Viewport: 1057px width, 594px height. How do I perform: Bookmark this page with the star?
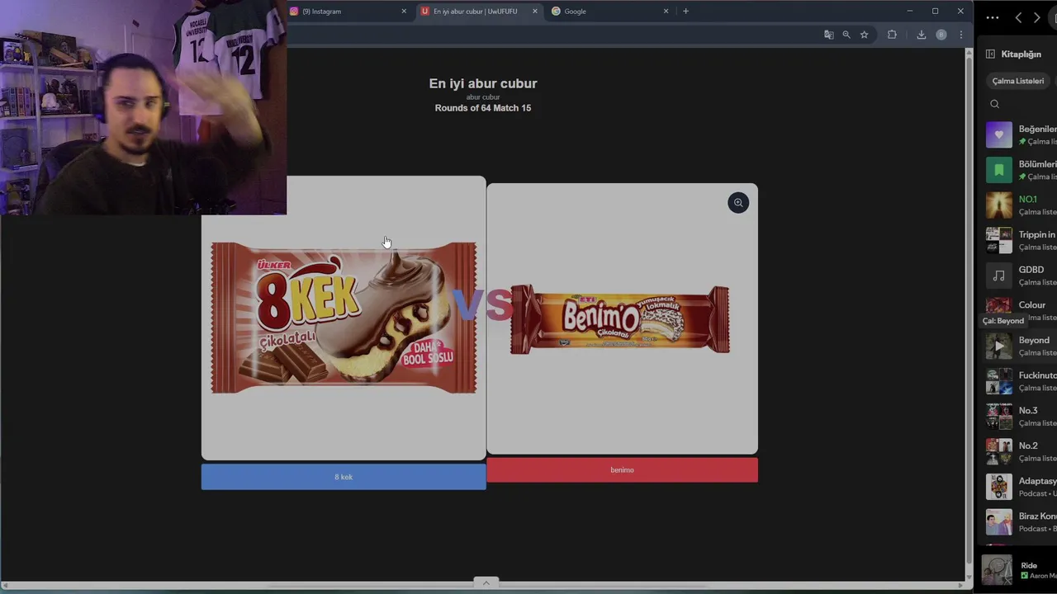(x=865, y=35)
